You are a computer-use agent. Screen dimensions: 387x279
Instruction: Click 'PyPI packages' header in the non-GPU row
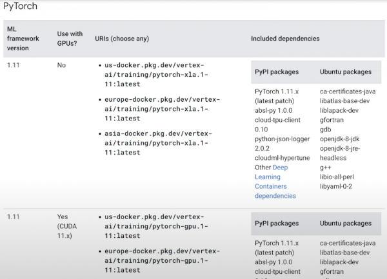click(277, 72)
